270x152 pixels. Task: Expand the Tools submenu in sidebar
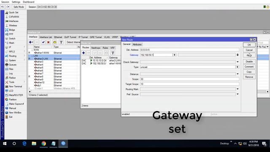11,82
